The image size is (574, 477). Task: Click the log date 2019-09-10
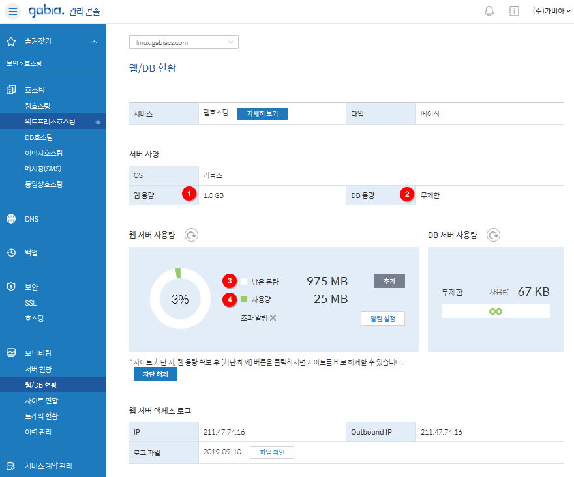(x=222, y=452)
